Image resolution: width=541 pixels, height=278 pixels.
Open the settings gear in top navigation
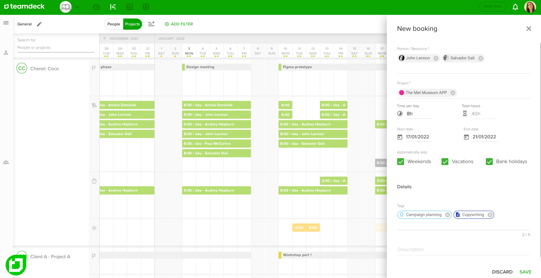[x=146, y=7]
